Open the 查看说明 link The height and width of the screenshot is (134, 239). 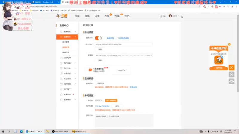pyautogui.click(x=133, y=87)
